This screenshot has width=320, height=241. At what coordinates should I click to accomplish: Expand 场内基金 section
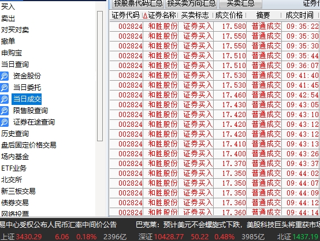pyautogui.click(x=15, y=157)
